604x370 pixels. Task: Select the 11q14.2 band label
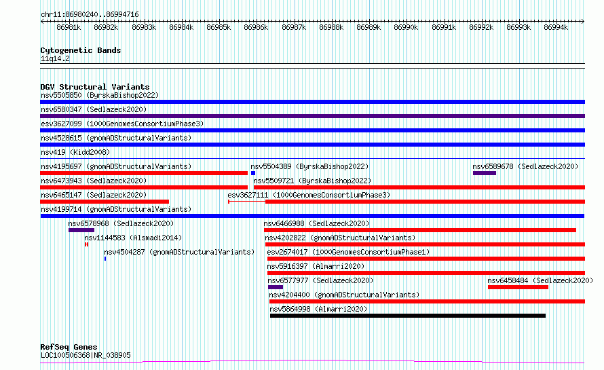pos(55,58)
